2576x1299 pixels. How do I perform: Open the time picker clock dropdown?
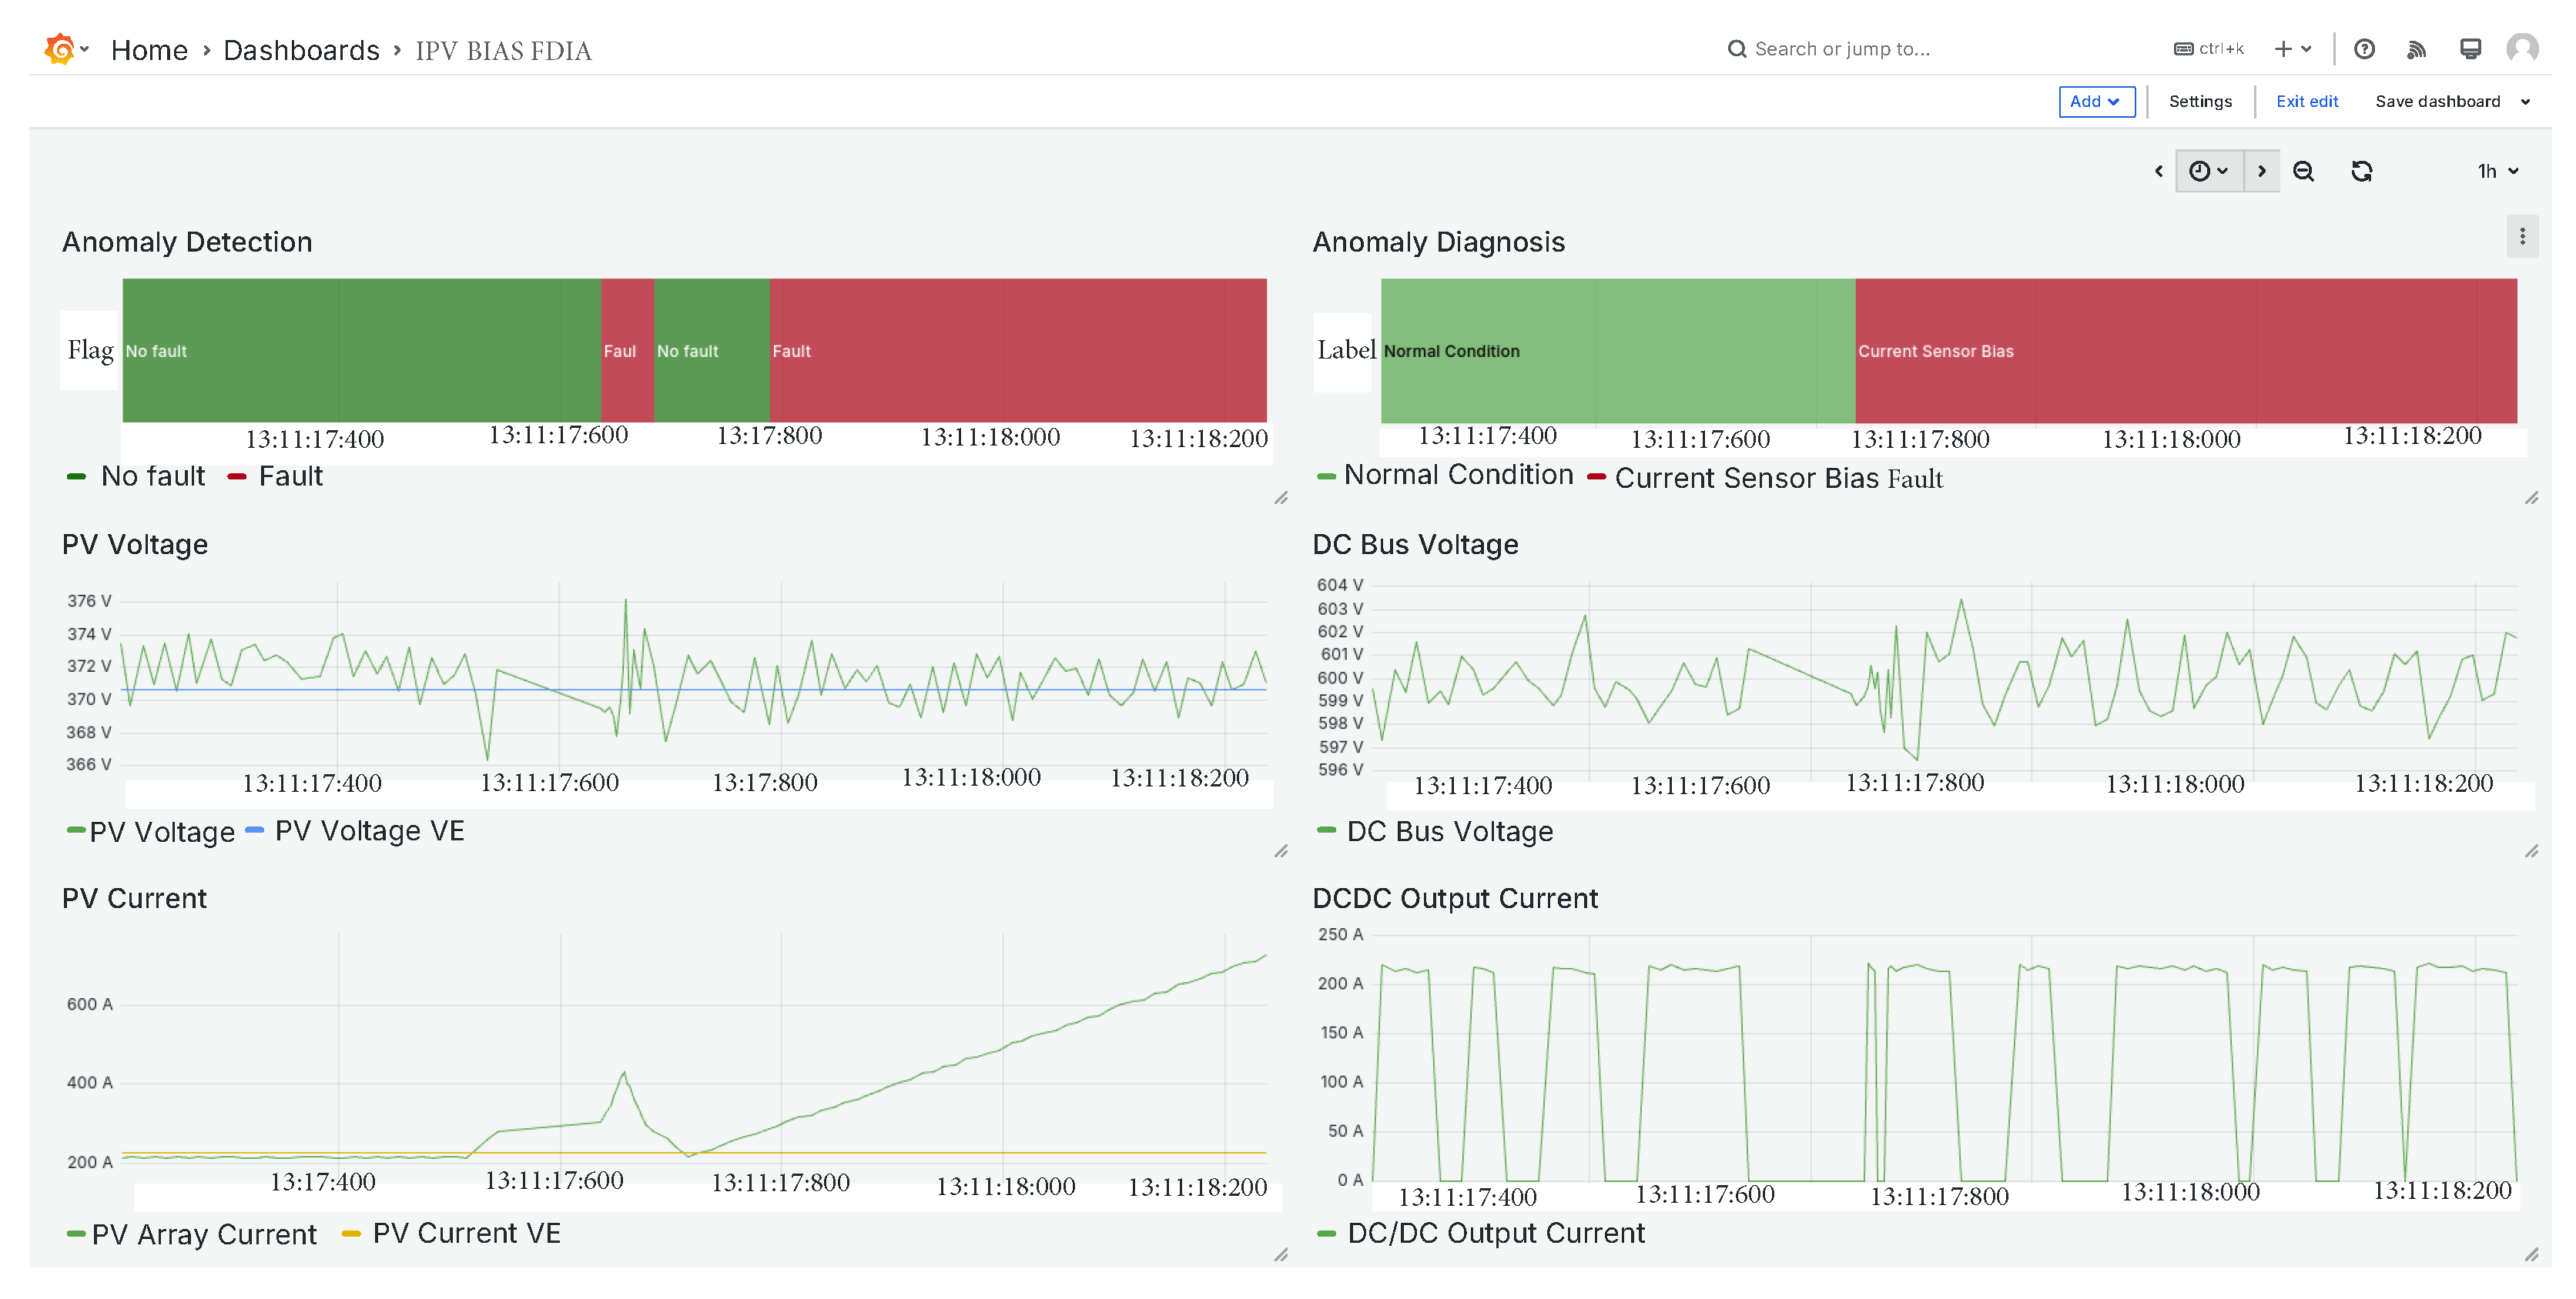point(2208,171)
